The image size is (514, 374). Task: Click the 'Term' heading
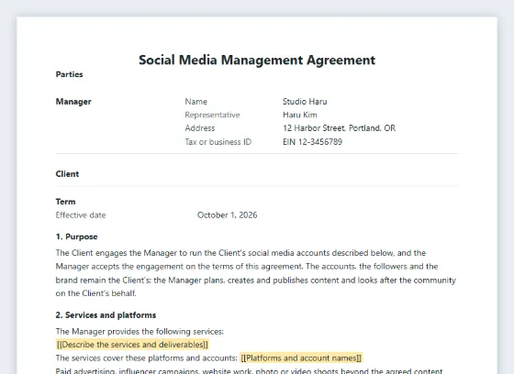point(65,202)
